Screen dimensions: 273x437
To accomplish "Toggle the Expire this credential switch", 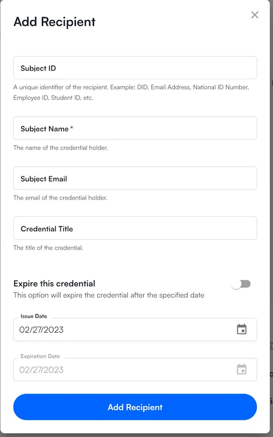I will (241, 284).
